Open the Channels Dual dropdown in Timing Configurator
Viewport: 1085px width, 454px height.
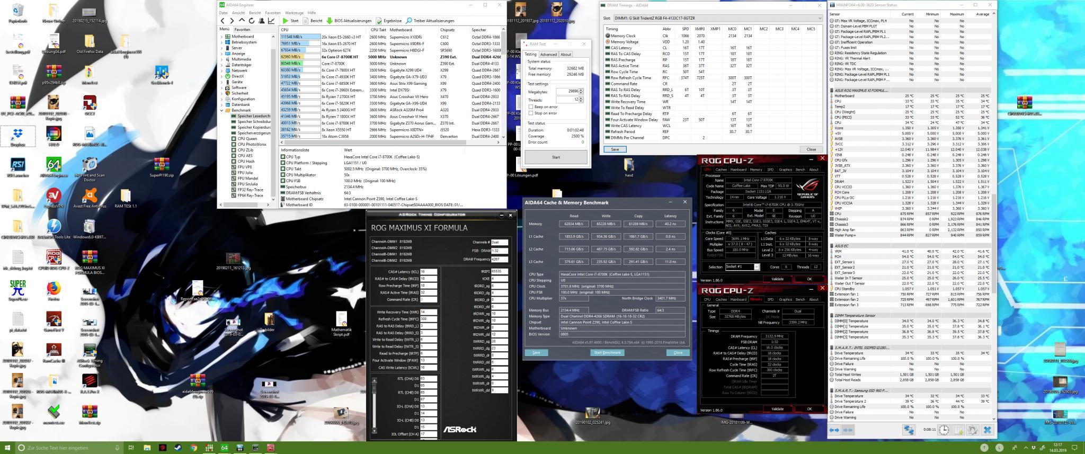click(x=500, y=242)
